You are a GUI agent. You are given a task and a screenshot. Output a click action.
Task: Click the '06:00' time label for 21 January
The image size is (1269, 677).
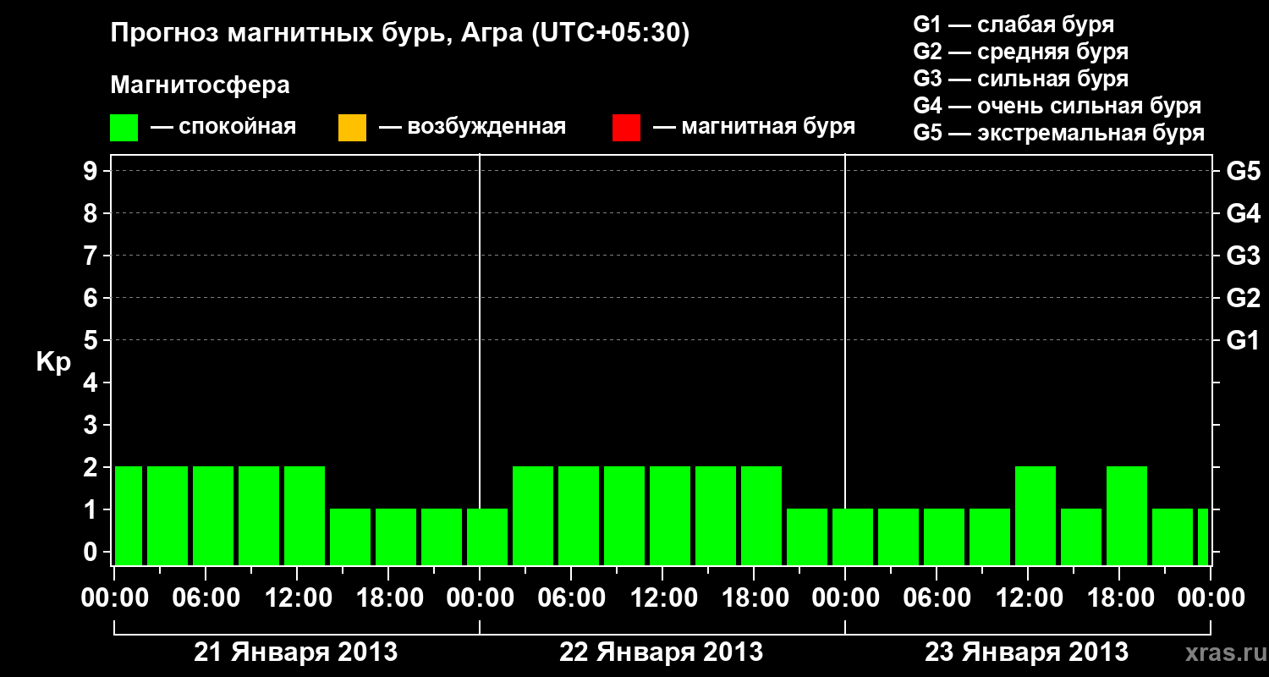click(206, 598)
